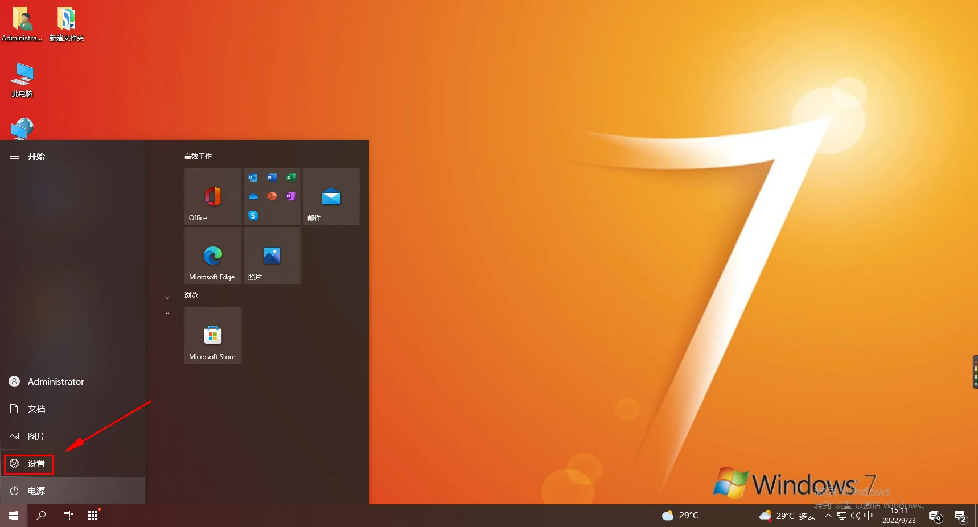This screenshot has width=978, height=527.
Task: Open the Mail (邮件) tile
Action: [x=331, y=196]
